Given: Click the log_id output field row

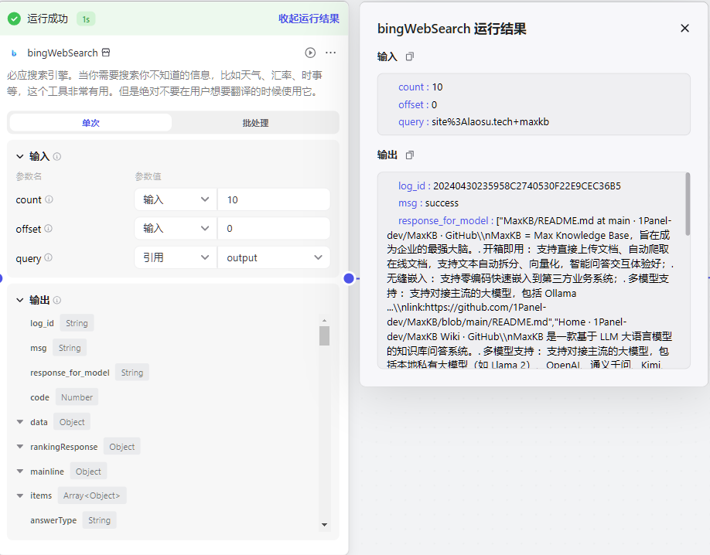Looking at the screenshot, I should [62, 323].
